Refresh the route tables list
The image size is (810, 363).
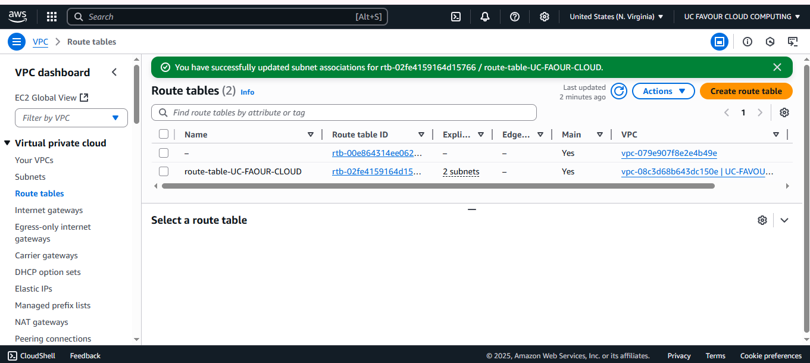point(619,91)
